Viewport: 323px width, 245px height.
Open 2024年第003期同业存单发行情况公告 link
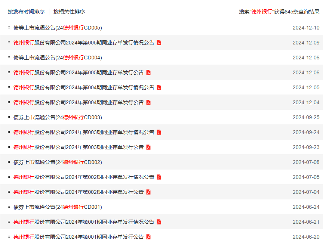click(84, 132)
